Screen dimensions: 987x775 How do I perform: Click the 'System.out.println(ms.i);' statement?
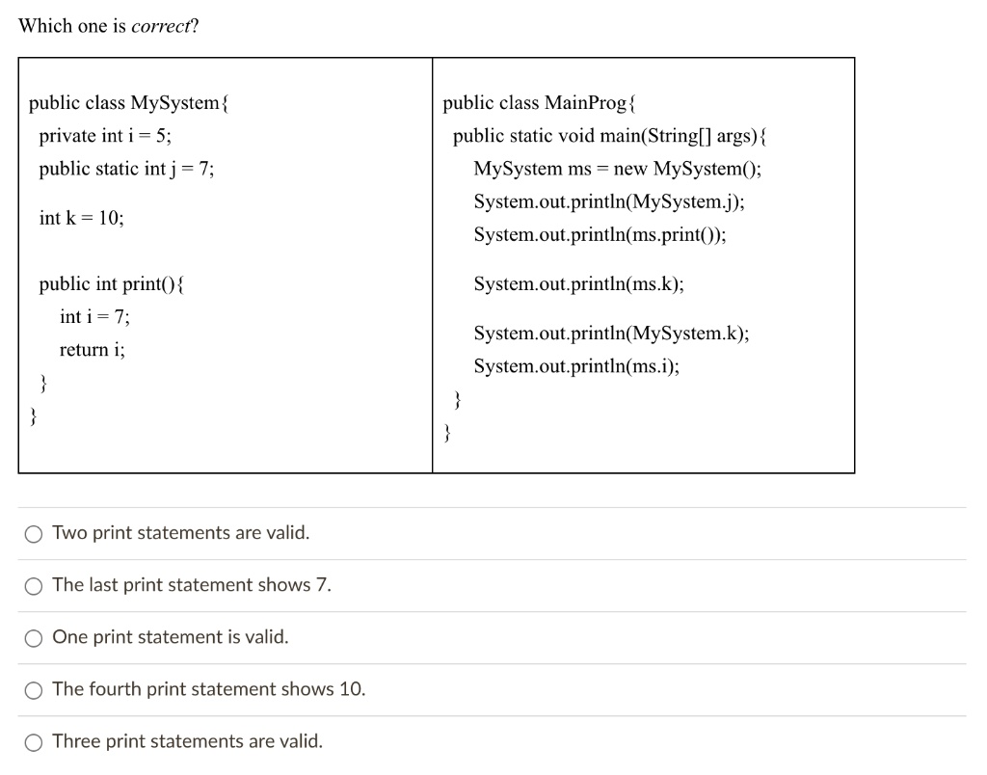click(576, 366)
